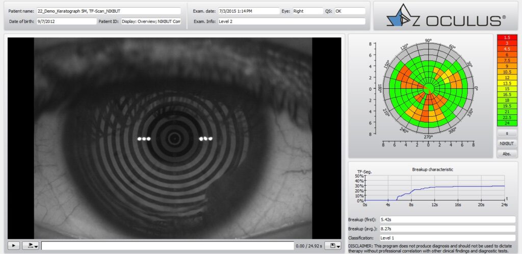
Task: Click the Patient ID display field
Action: tap(151, 21)
